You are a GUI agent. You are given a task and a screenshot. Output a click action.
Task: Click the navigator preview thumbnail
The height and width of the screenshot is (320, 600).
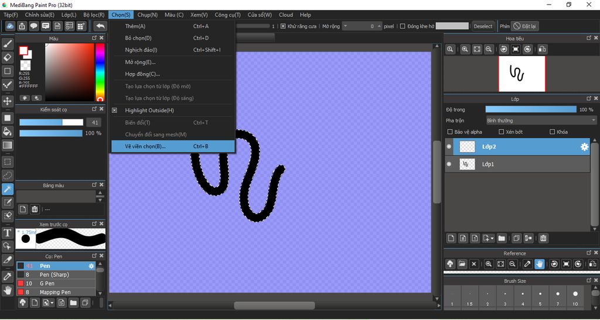(x=522, y=74)
